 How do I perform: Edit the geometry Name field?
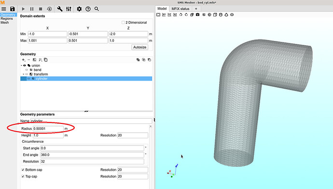[x=91, y=121]
